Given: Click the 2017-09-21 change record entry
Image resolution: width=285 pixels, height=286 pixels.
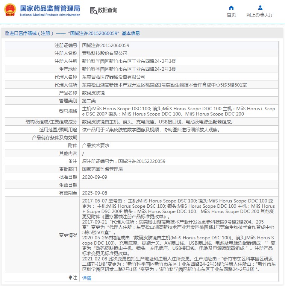Looking at the screenshot, I should [178, 227].
